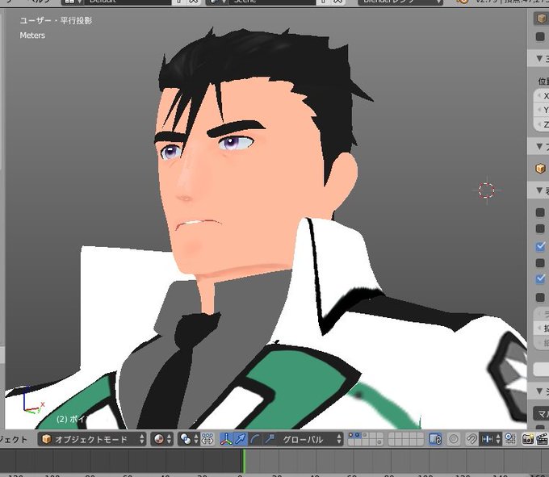The height and width of the screenshot is (477, 549).
Task: Select the translate manipulator arrow icon
Action: (241, 439)
